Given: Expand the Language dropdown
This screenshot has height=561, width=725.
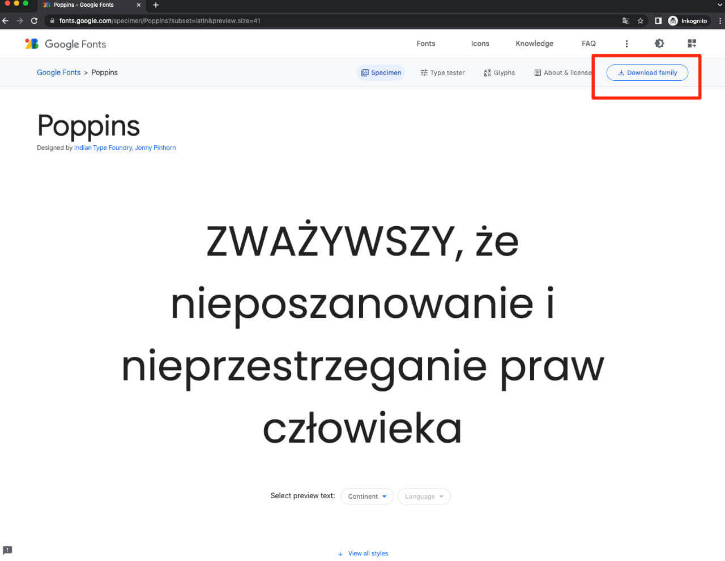Looking at the screenshot, I should pos(424,496).
